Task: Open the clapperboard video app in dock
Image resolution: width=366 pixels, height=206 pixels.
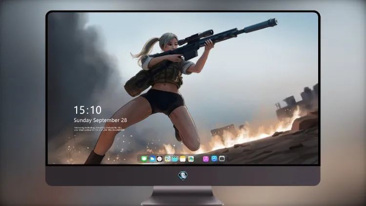Action: [175, 159]
